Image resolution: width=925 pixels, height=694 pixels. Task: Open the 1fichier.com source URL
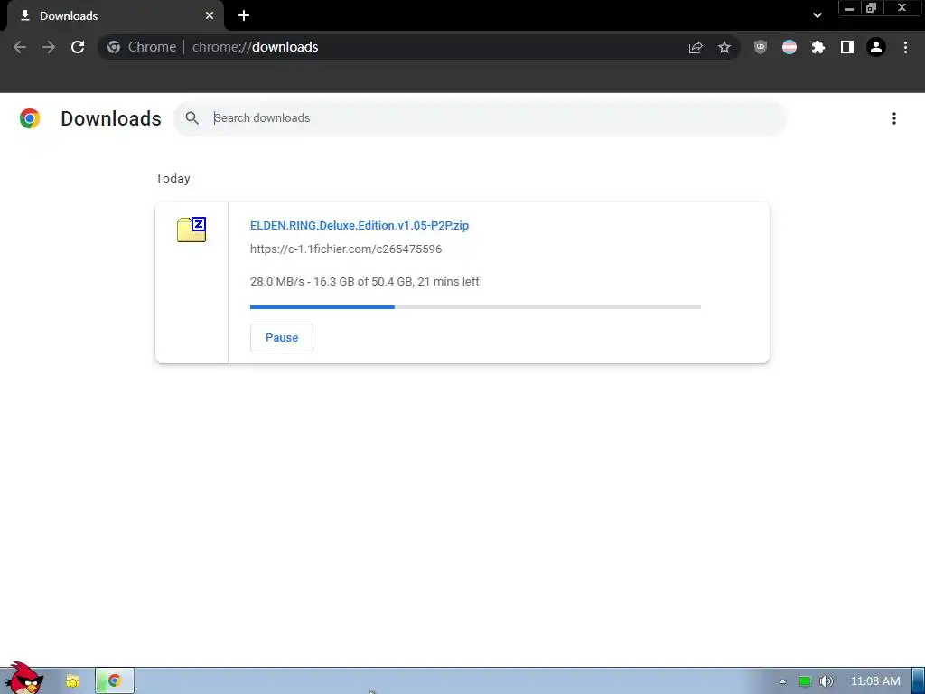346,249
